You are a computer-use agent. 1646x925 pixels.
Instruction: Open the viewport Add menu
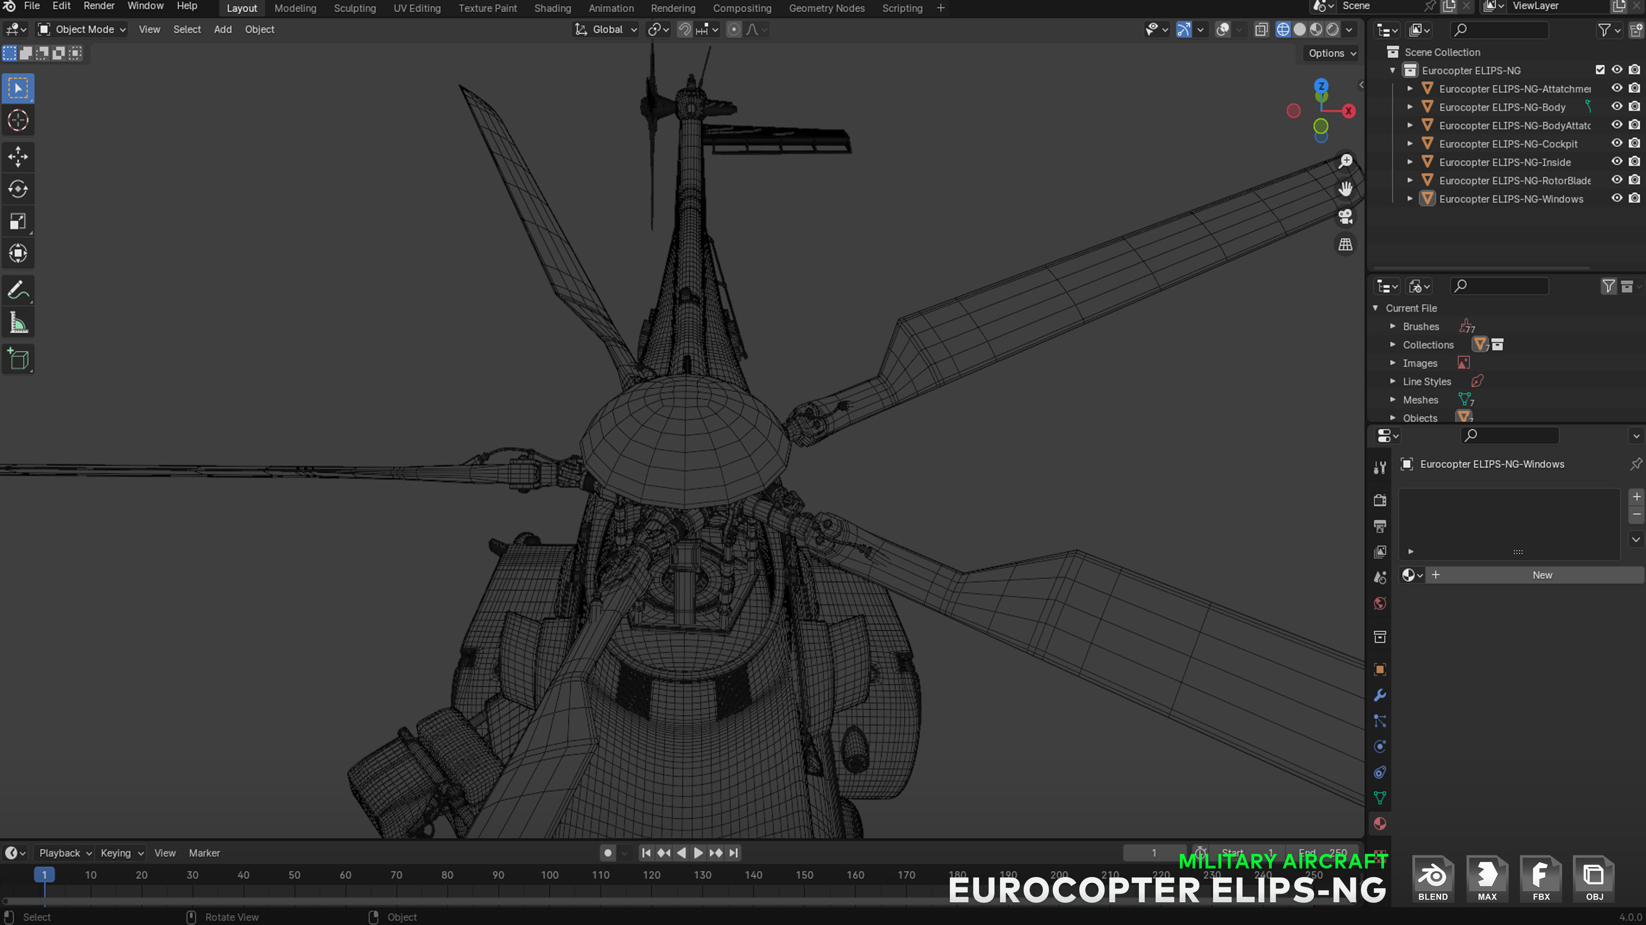222,30
